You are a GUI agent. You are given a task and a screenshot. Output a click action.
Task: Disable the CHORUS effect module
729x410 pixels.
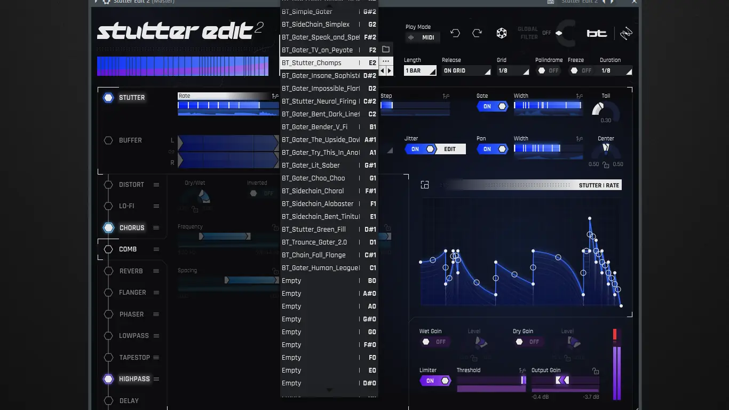point(108,228)
